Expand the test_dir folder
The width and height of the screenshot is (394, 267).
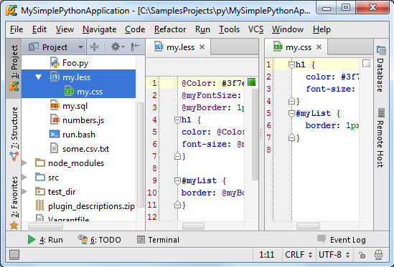(x=24, y=192)
